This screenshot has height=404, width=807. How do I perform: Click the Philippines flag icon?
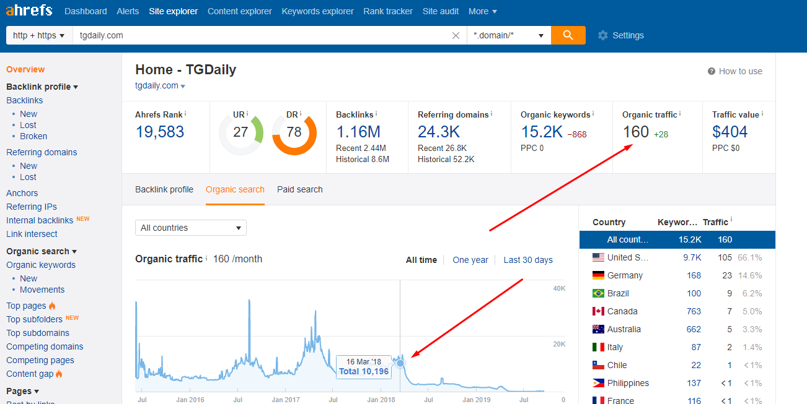coord(598,383)
